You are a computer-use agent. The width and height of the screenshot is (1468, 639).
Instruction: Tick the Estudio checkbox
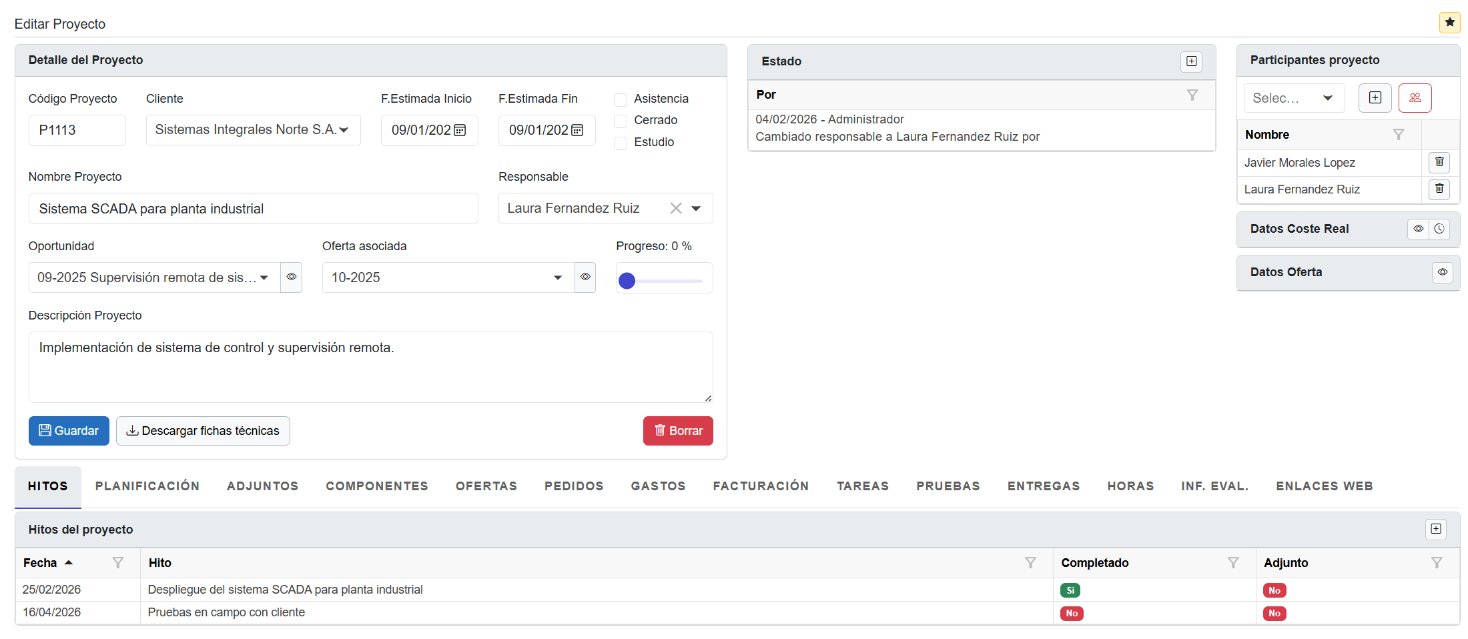tap(621, 143)
